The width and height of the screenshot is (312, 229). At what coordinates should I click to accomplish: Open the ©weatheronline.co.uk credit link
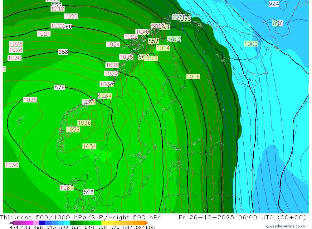pyautogui.click(x=285, y=226)
